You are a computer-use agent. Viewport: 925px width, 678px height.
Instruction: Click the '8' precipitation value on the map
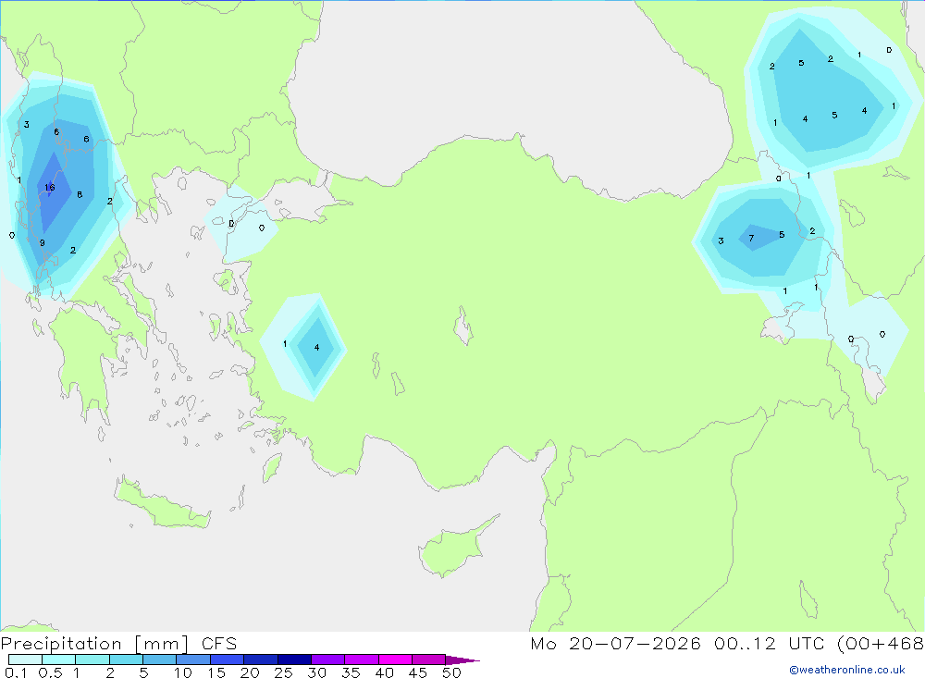click(x=80, y=195)
